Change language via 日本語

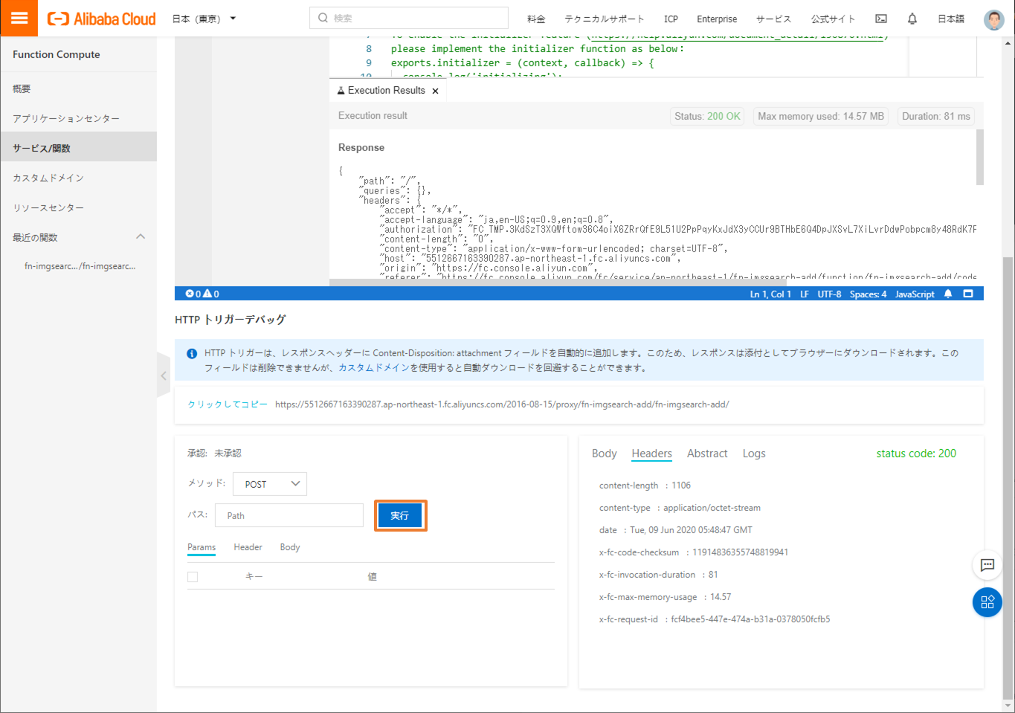tap(951, 19)
